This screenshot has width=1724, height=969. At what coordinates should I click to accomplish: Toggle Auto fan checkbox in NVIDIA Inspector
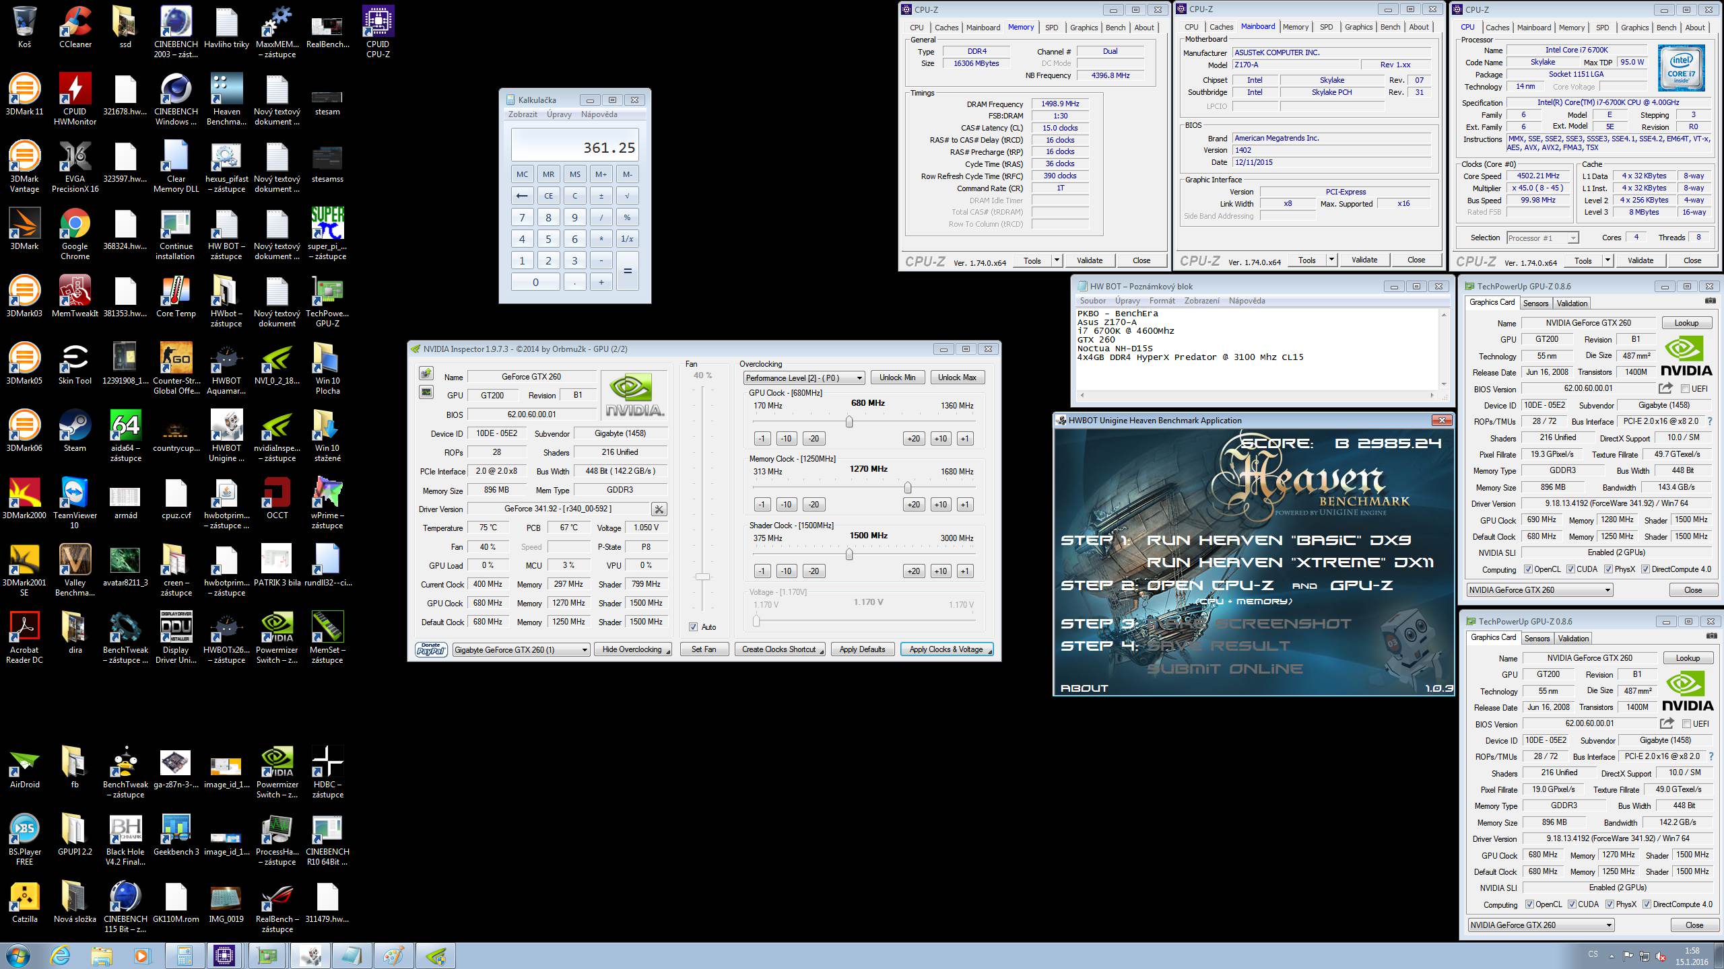(694, 627)
